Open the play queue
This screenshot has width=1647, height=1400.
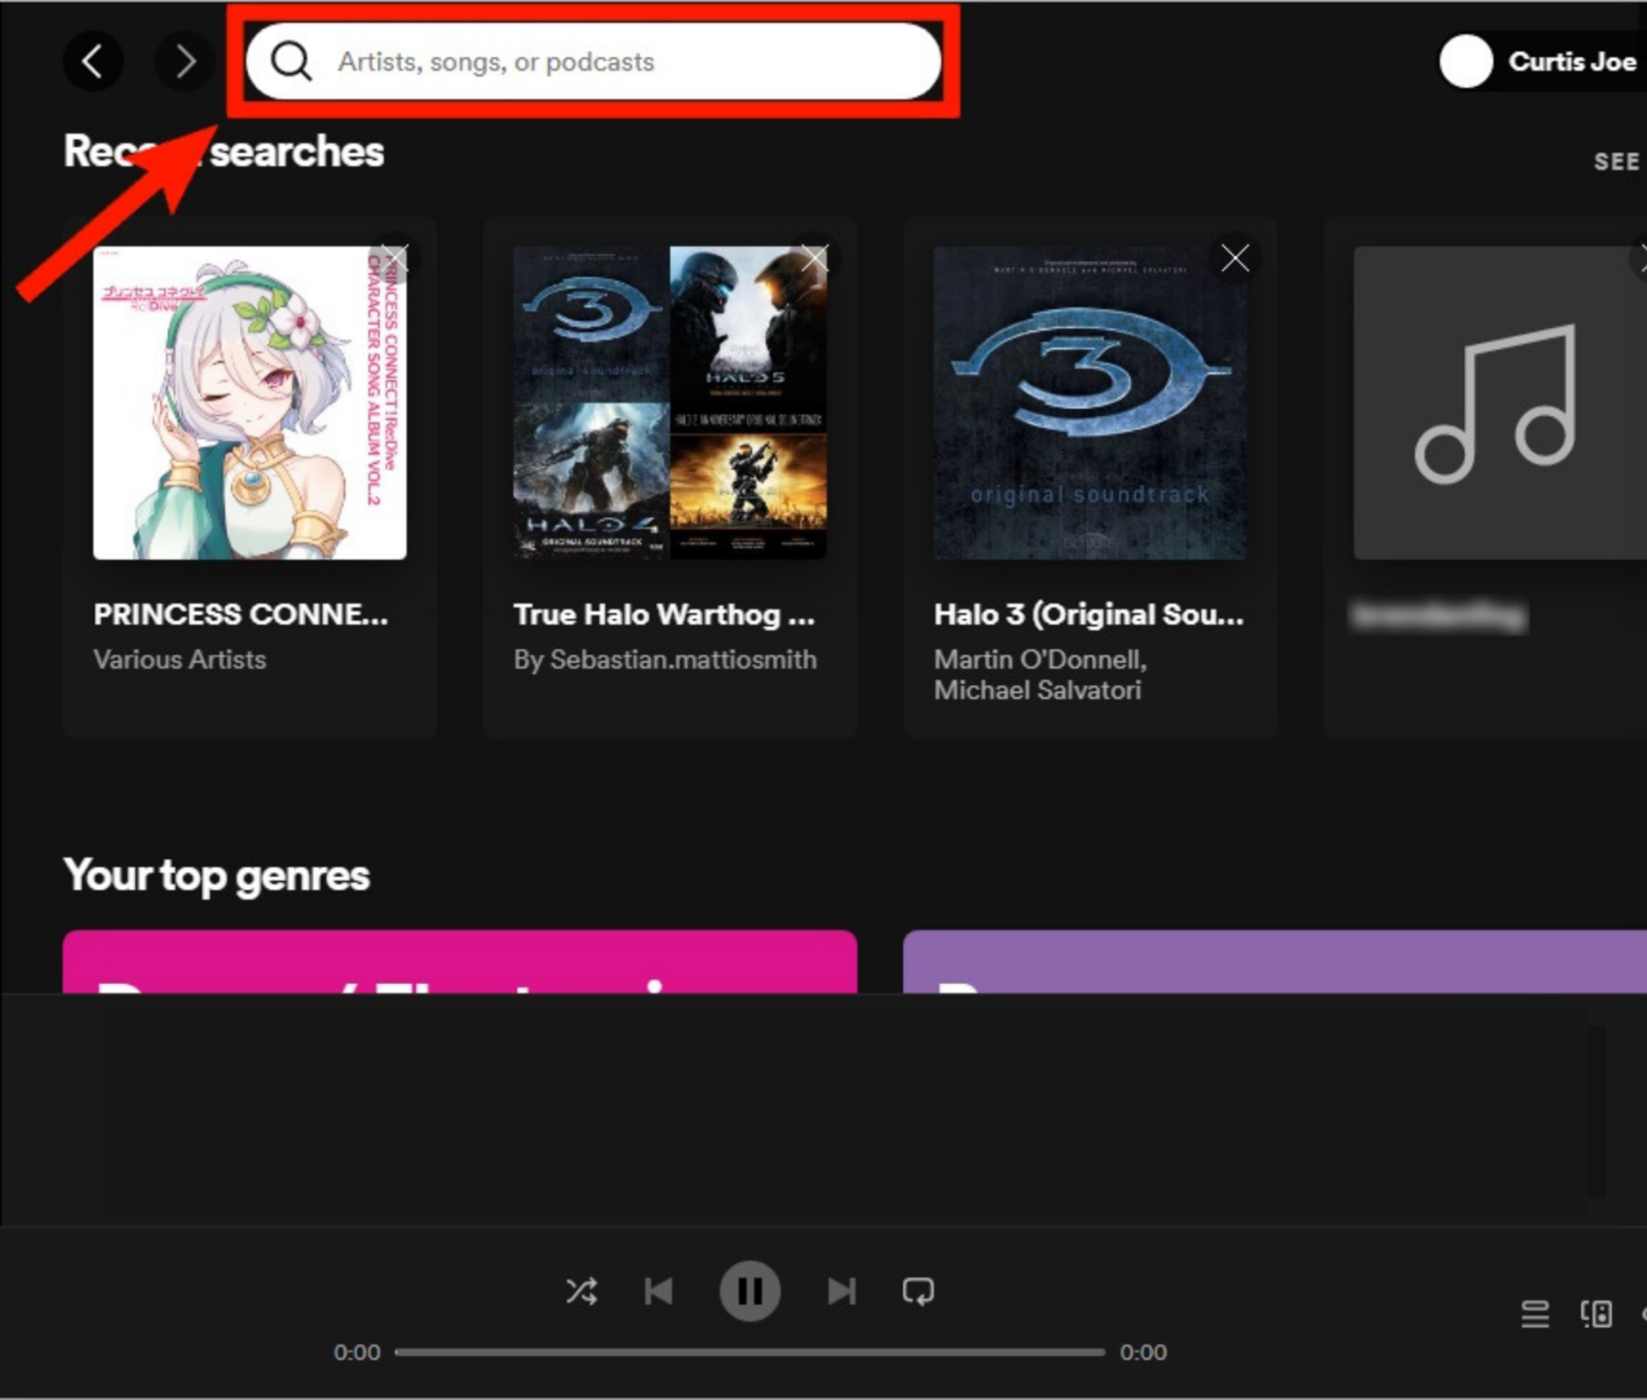[x=1535, y=1314]
